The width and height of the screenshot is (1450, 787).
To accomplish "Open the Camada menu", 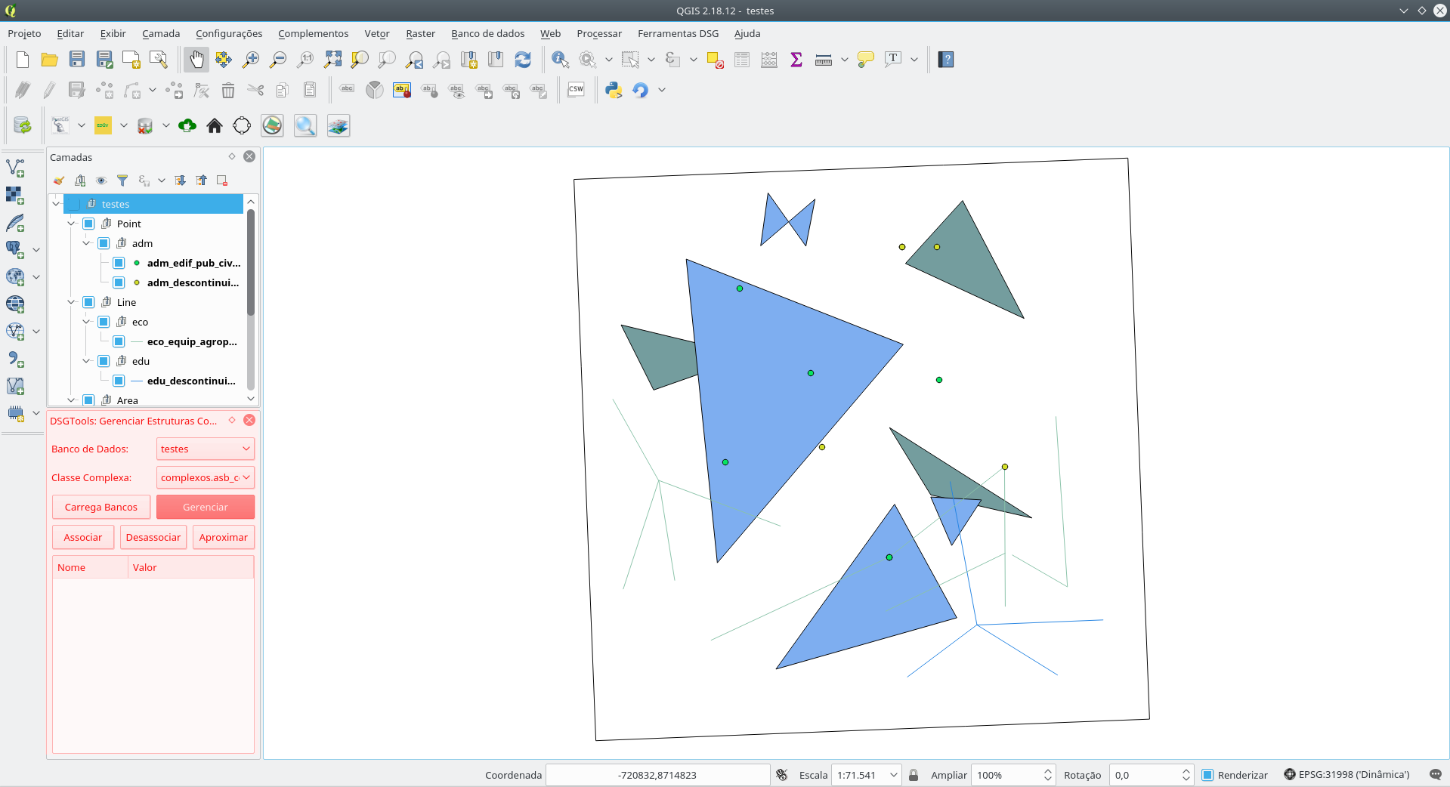I will click(x=161, y=33).
